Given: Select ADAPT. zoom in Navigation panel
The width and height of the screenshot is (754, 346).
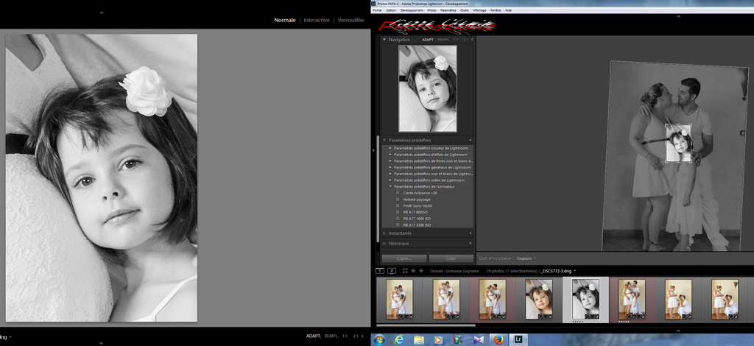Looking at the screenshot, I should (428, 40).
